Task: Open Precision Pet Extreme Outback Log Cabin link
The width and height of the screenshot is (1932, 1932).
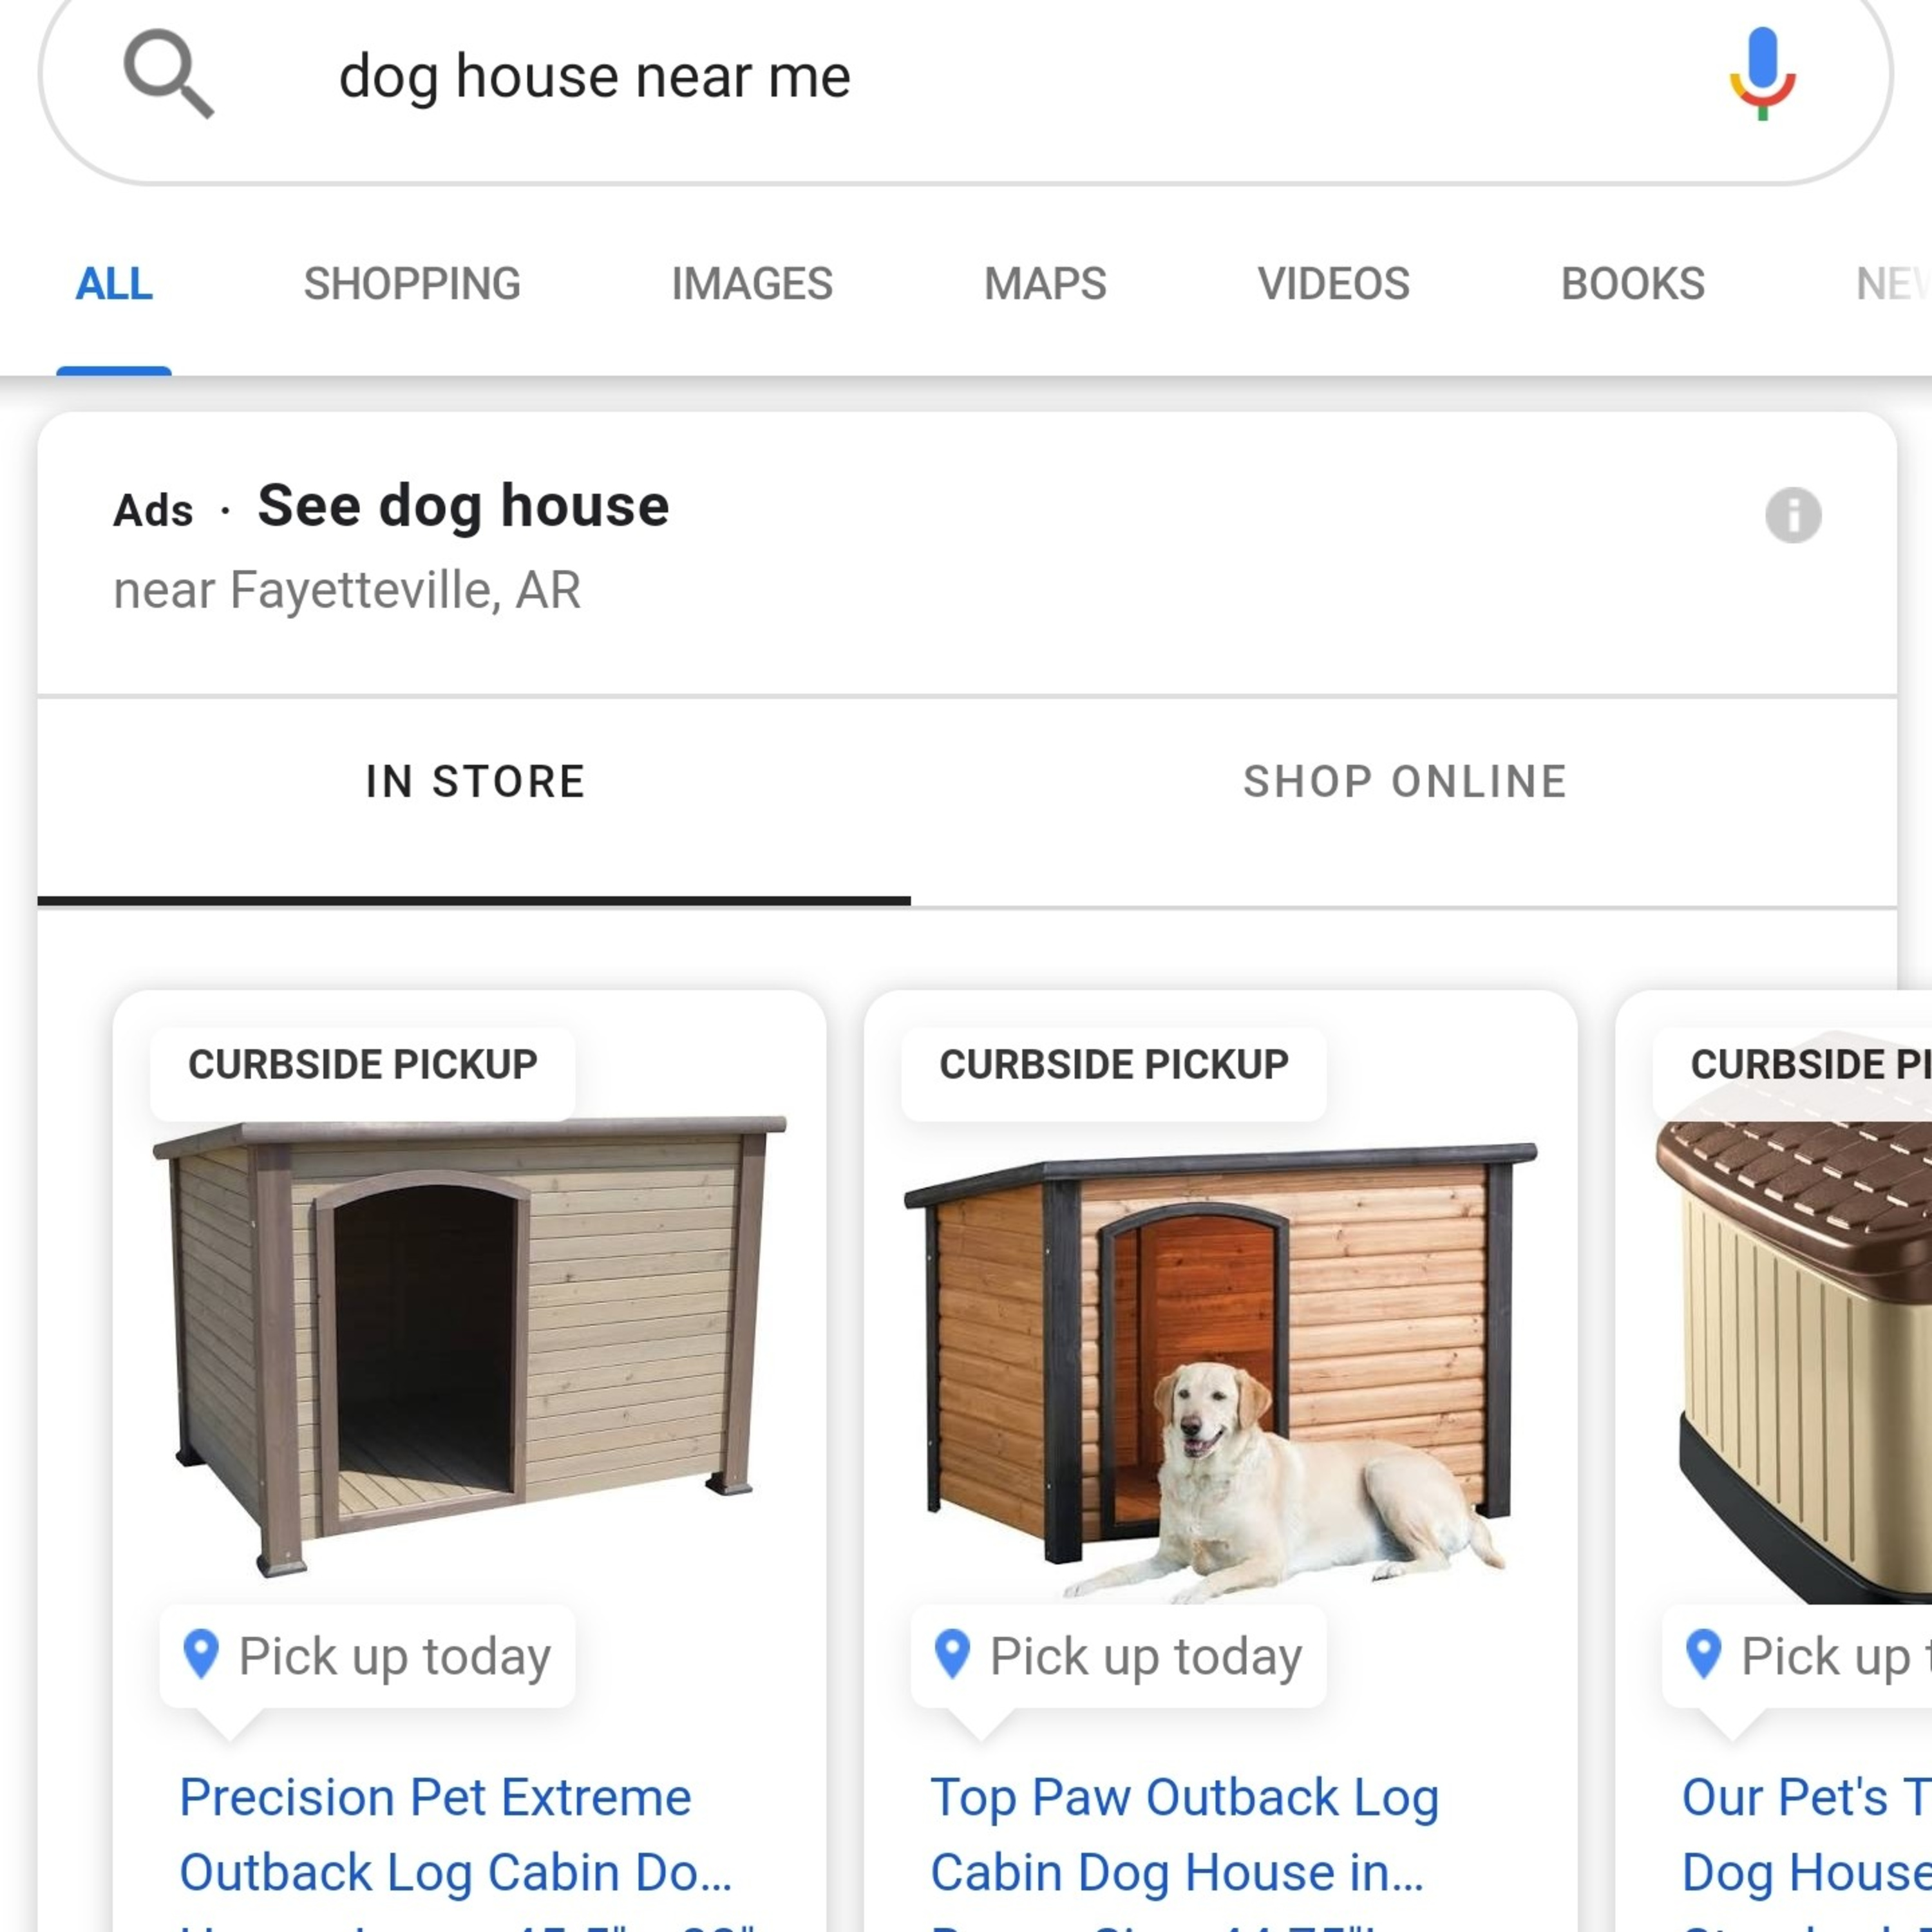Action: click(456, 1835)
